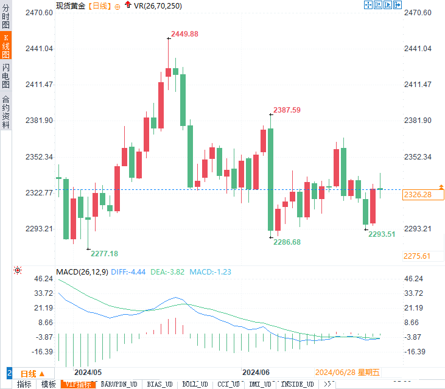Screen dimensions: 445x389
Task: Click the orange arrow beside 2326.28
Action: [x=441, y=185]
